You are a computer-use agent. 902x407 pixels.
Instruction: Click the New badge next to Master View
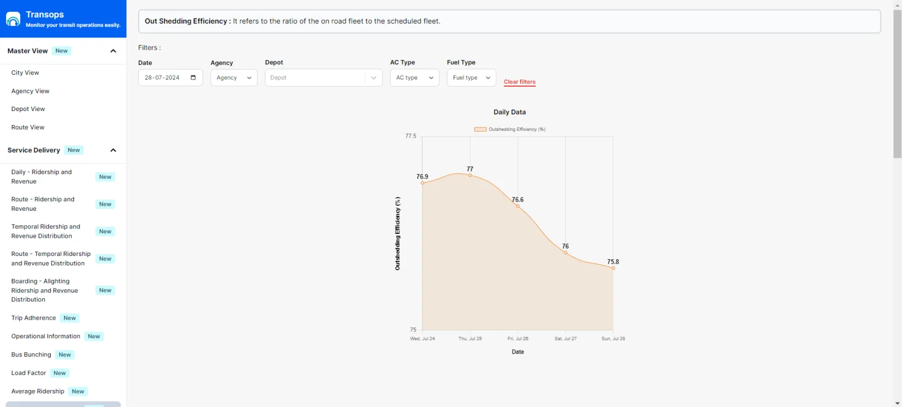tap(61, 51)
